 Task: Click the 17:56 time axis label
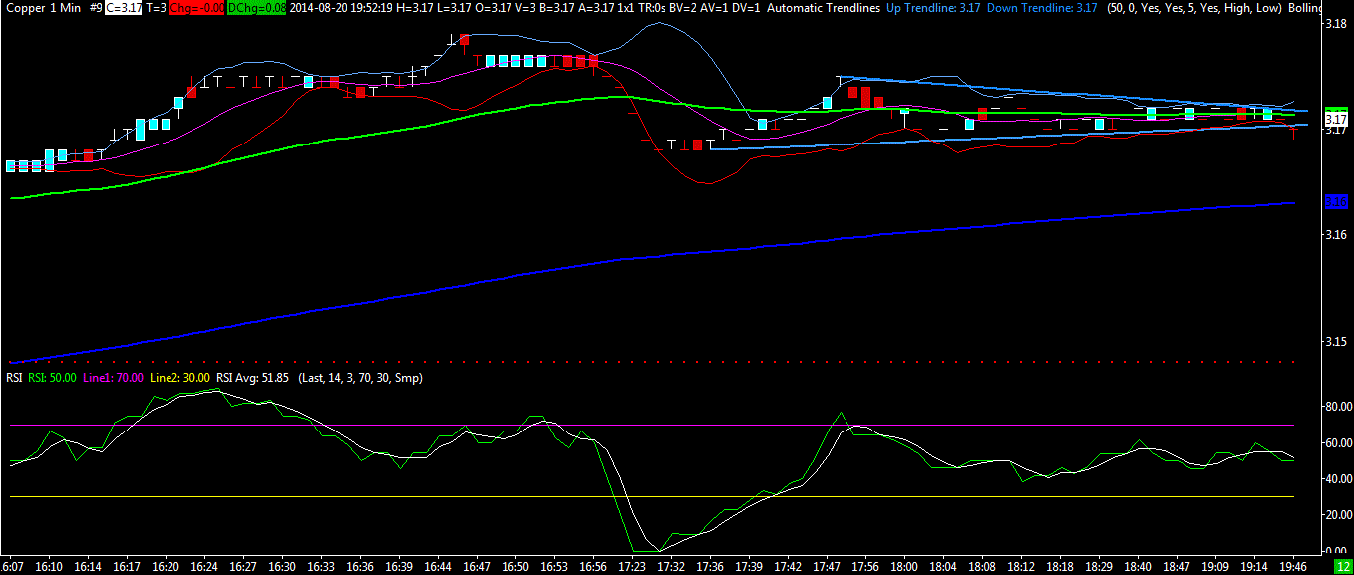(865, 565)
